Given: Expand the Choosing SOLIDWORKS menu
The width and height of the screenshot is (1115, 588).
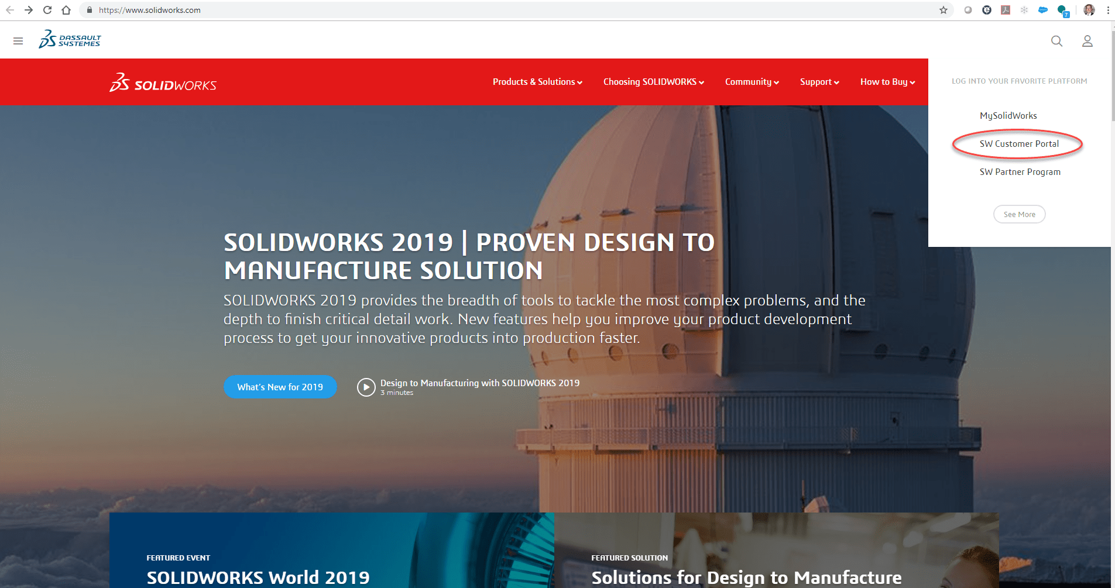Looking at the screenshot, I should click(x=654, y=82).
